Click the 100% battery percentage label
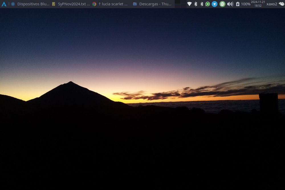This screenshot has width=285, height=190. [x=246, y=4]
